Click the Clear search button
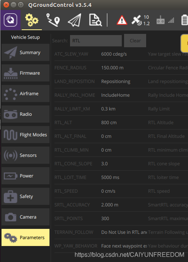 tap(135, 41)
